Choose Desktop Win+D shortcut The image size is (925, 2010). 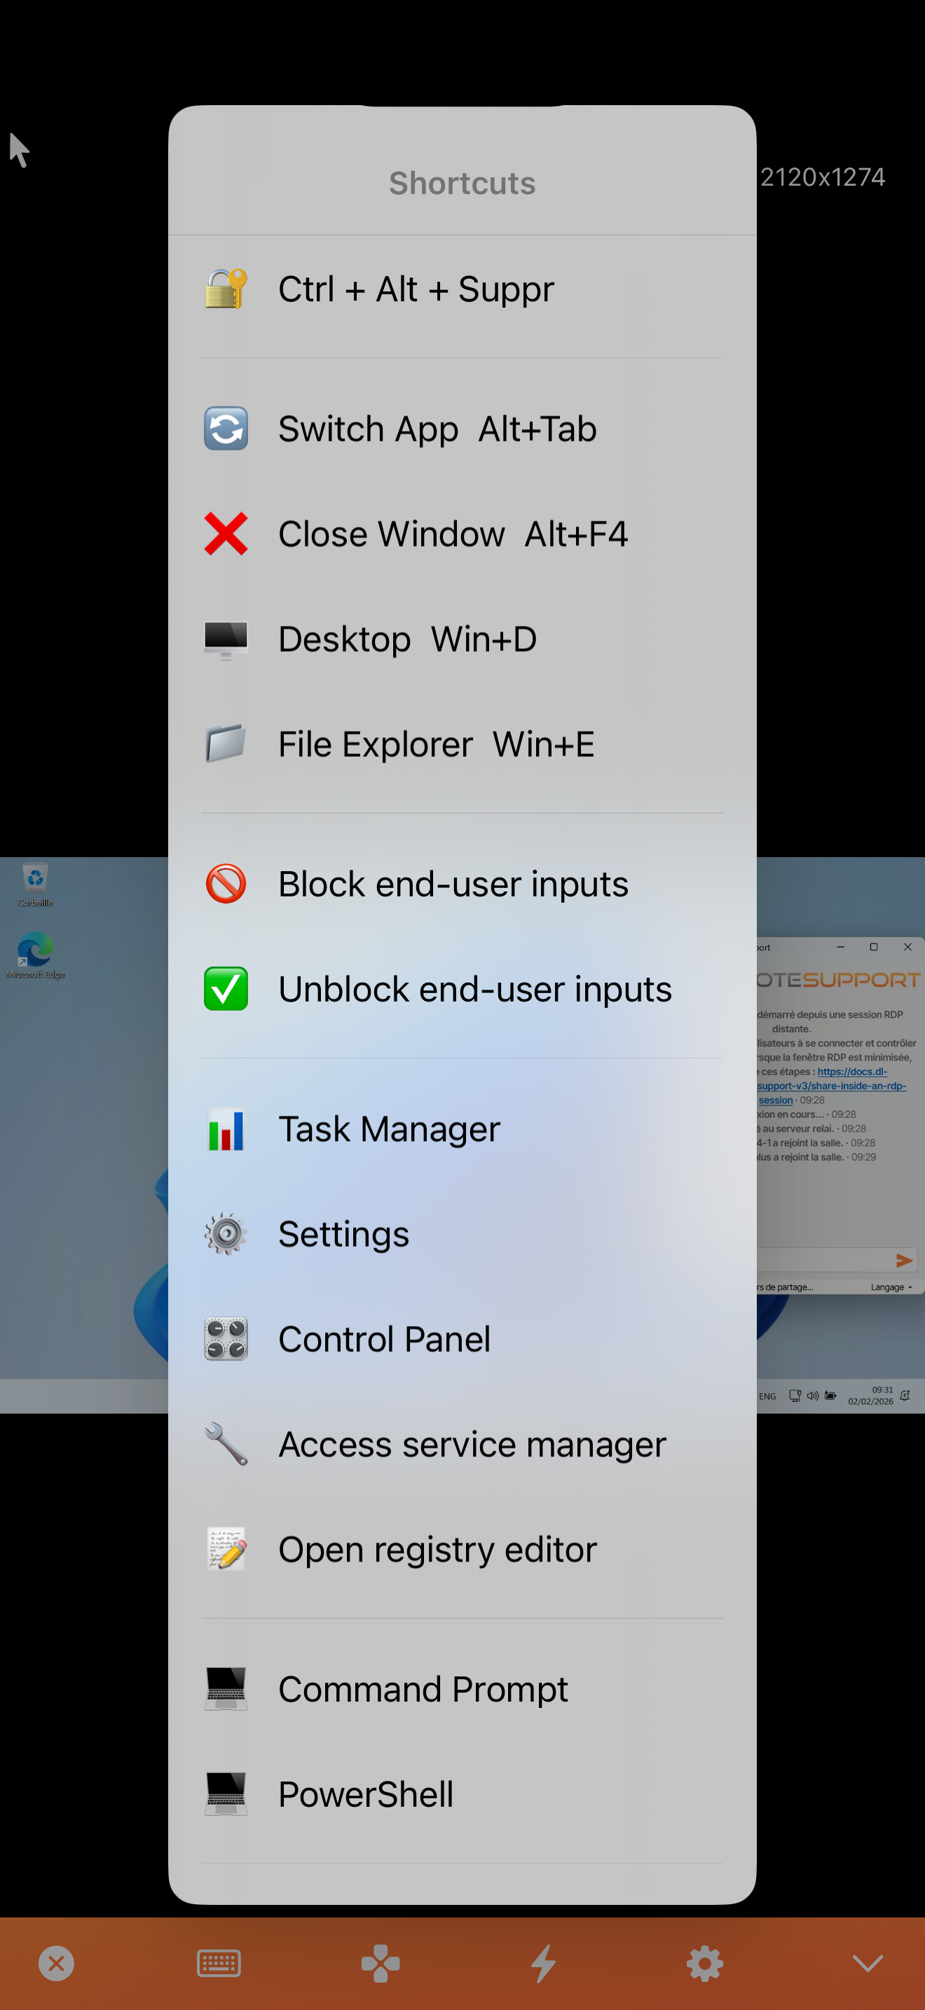coord(462,639)
